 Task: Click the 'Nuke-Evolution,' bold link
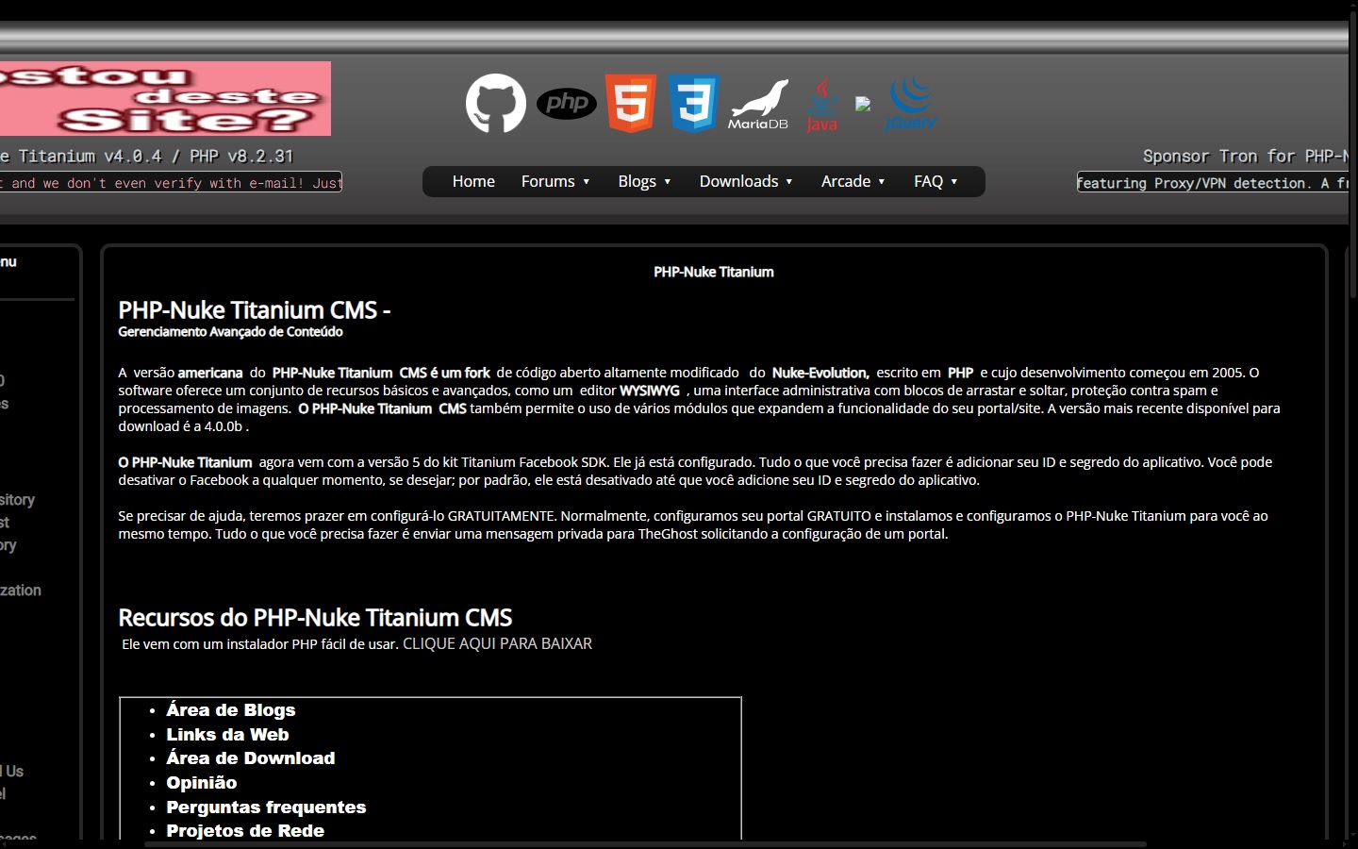[820, 373]
